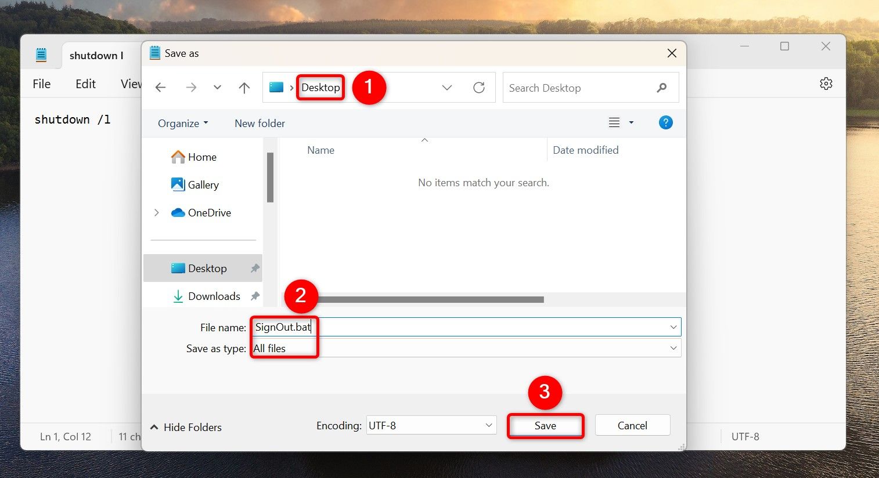Image resolution: width=879 pixels, height=478 pixels.
Task: Click the Save button
Action: tap(545, 425)
